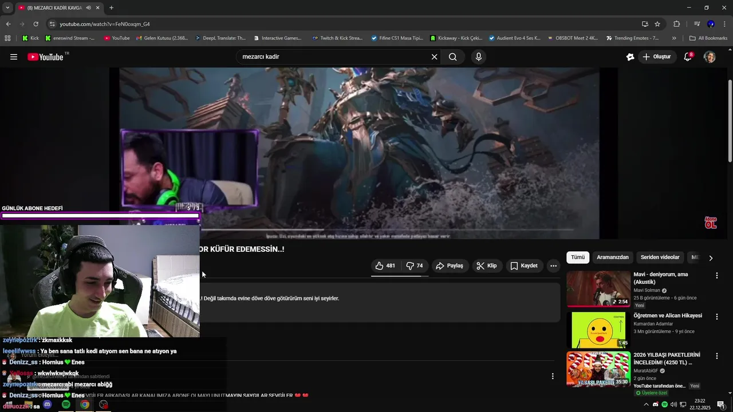Open the apps grid in bookmarks bar
Image resolution: width=733 pixels, height=412 pixels.
pos(7,38)
